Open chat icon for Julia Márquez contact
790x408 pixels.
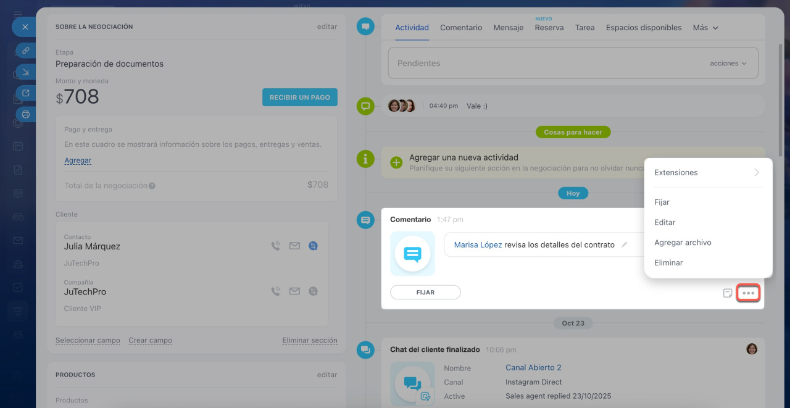click(x=313, y=246)
